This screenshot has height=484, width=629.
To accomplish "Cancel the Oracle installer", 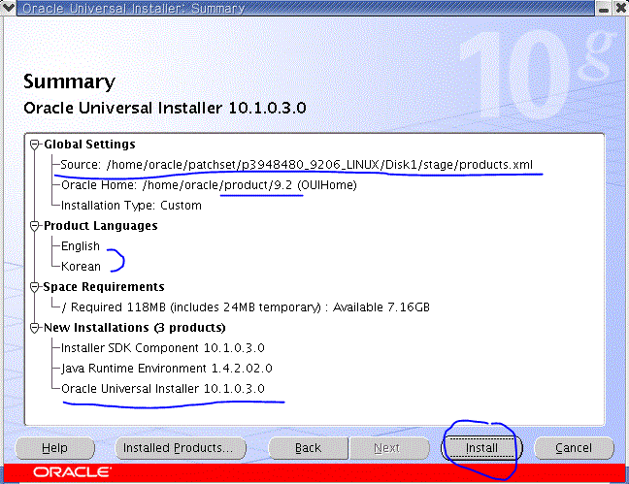I will point(574,448).
